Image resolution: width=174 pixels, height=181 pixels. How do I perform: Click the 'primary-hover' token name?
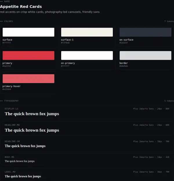[11, 86]
